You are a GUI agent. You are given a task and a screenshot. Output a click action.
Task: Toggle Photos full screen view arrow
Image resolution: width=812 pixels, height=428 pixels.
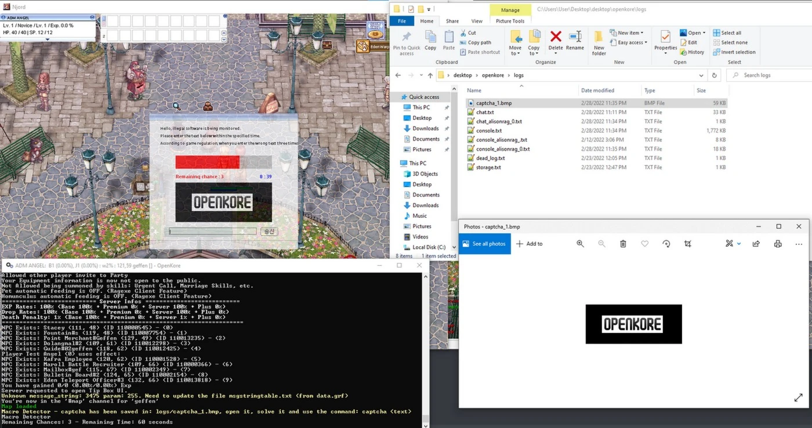pos(798,398)
